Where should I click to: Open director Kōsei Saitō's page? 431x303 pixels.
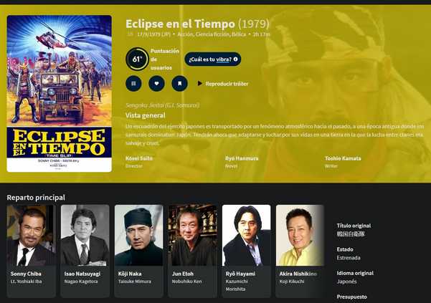click(x=139, y=158)
